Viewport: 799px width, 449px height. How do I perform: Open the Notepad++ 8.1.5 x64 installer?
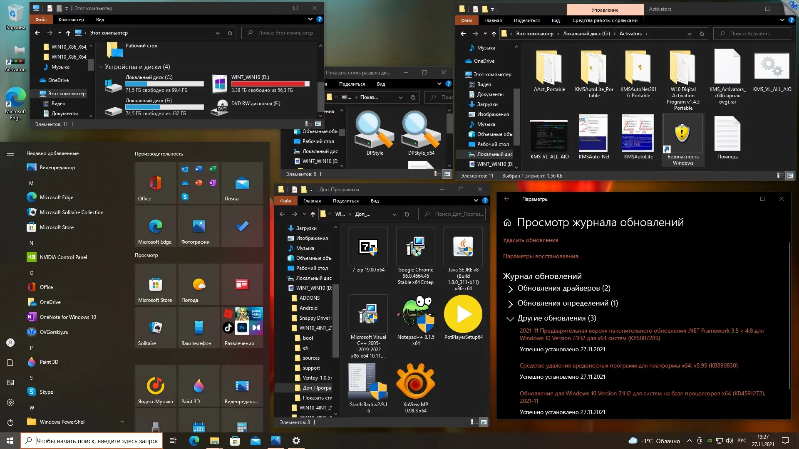click(415, 315)
